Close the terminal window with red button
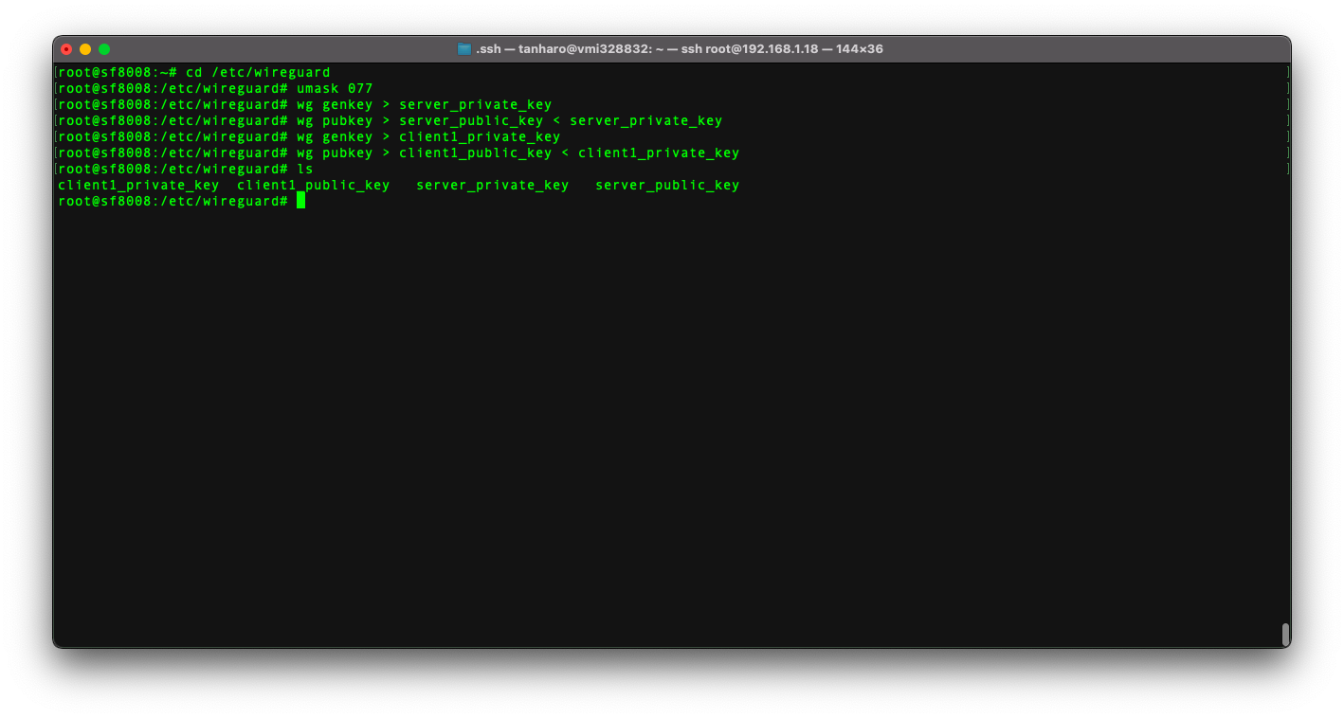The image size is (1344, 718). click(x=66, y=49)
